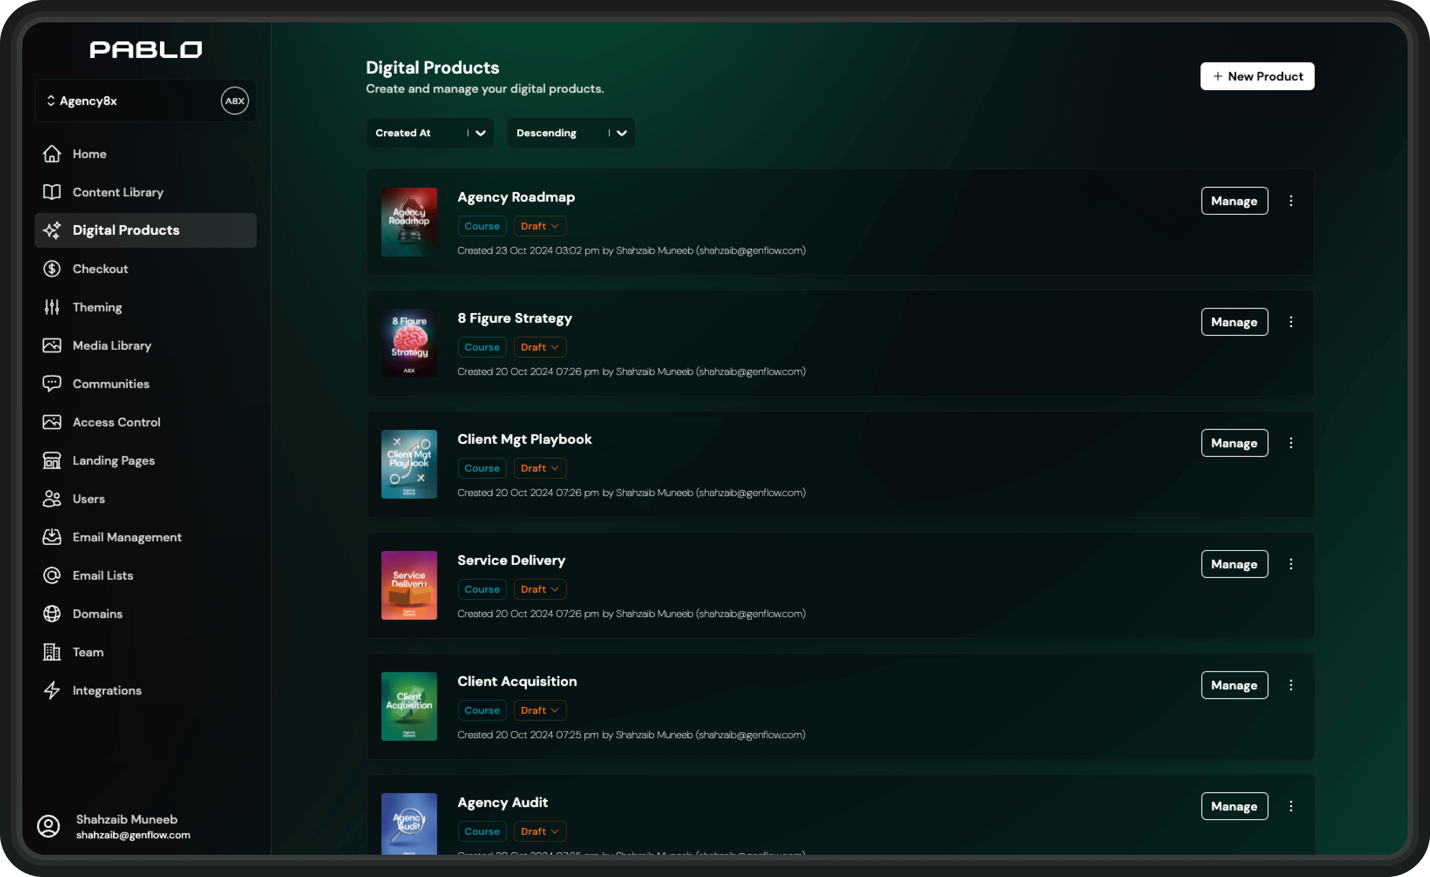Viewport: 1430px width, 877px height.
Task: Click the A8X workspace avatar
Action: (234, 101)
